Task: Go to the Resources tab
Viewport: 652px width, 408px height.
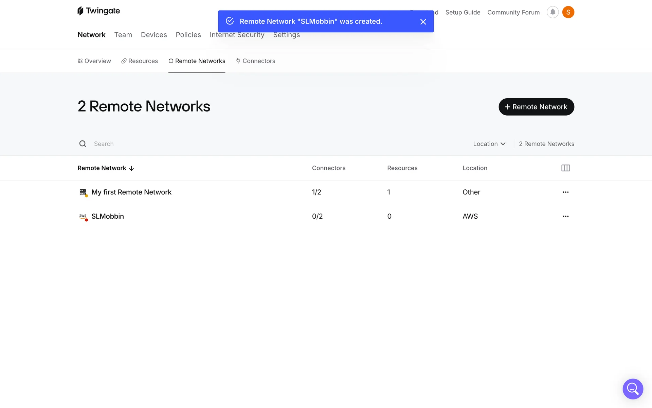Action: pyautogui.click(x=140, y=61)
